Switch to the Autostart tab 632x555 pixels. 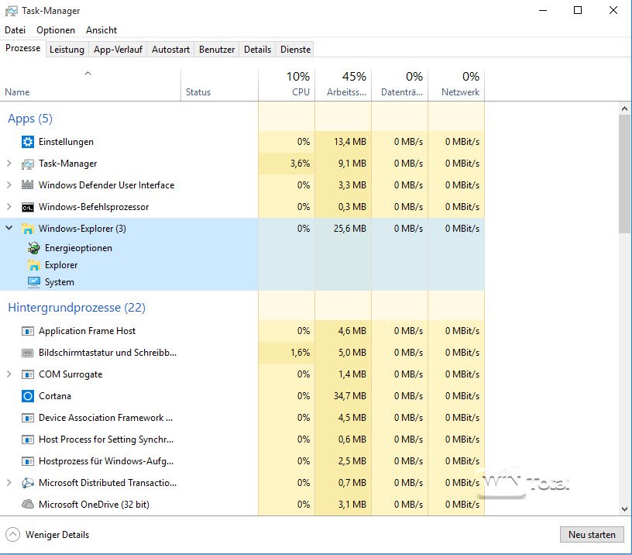[170, 50]
